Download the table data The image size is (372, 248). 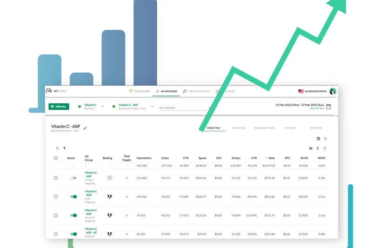click(x=318, y=148)
